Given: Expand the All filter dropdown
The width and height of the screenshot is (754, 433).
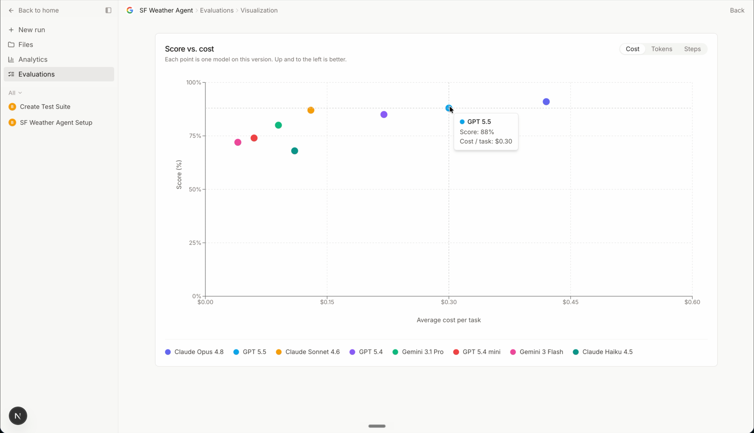Looking at the screenshot, I should 15,93.
